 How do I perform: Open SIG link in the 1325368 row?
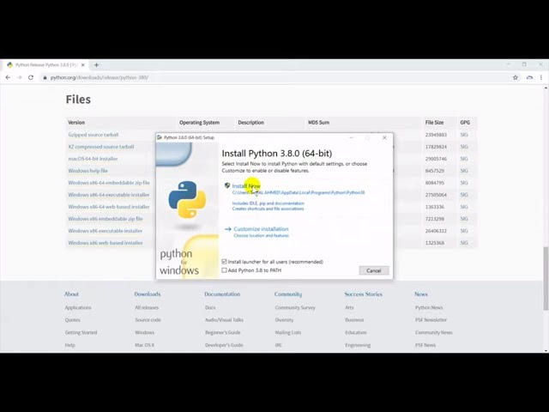tap(464, 243)
